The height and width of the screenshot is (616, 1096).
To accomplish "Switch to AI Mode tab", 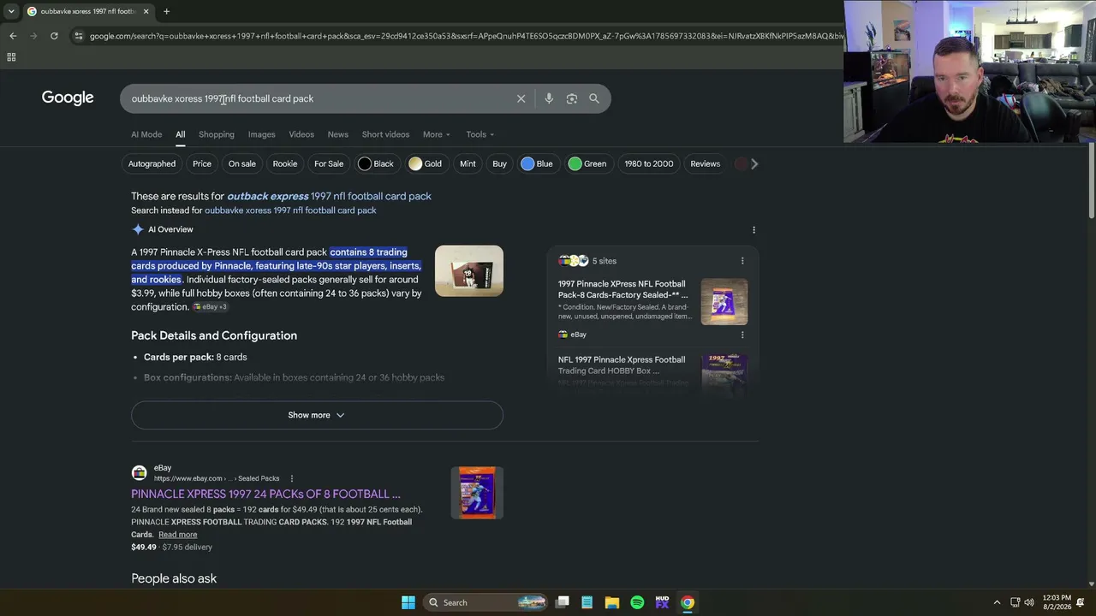I will [x=146, y=134].
